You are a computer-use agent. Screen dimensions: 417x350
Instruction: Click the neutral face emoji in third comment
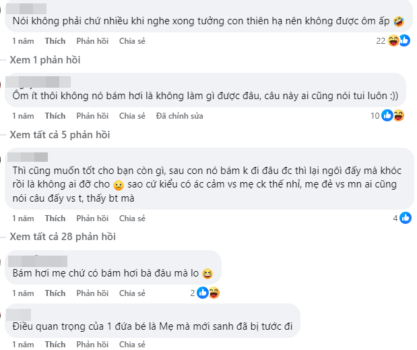coord(119,185)
